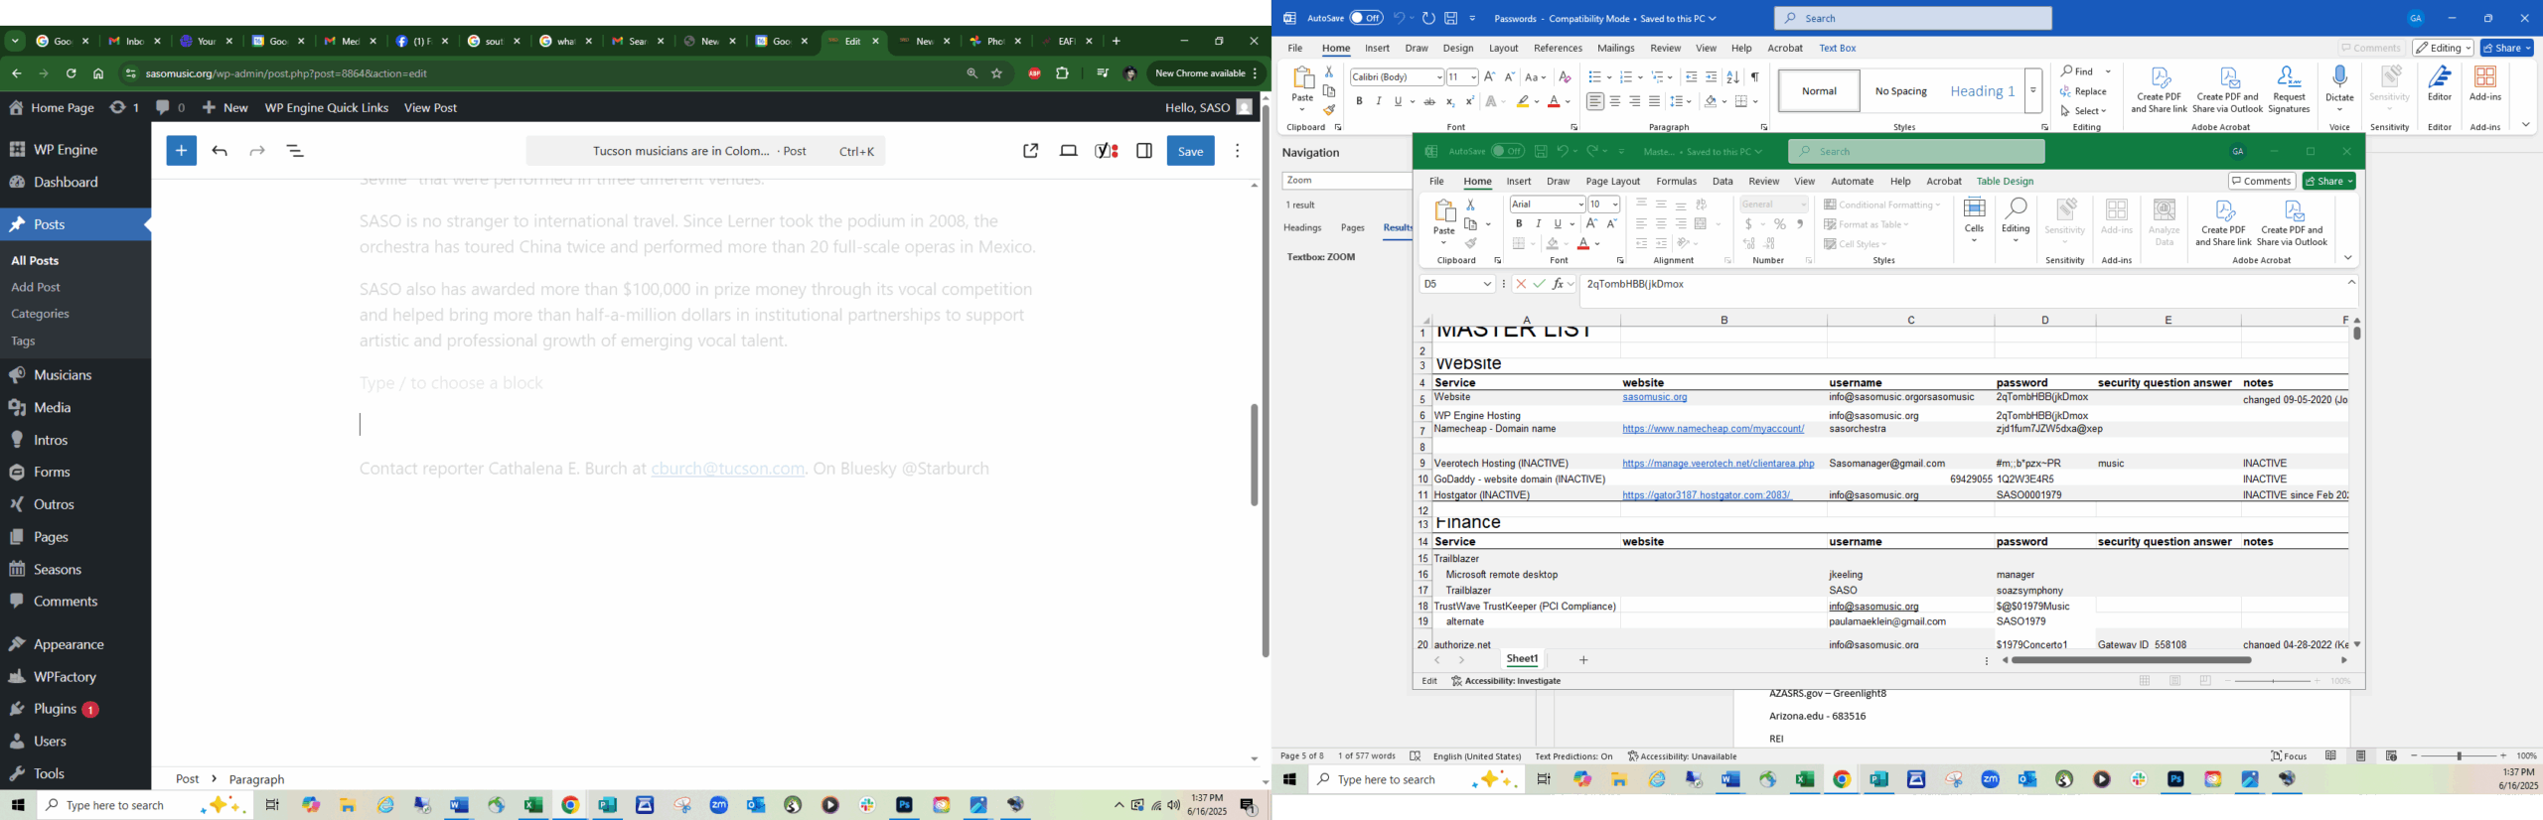The width and height of the screenshot is (2543, 820).
Task: Toggle AutoSave in the Word window
Action: 1366,18
